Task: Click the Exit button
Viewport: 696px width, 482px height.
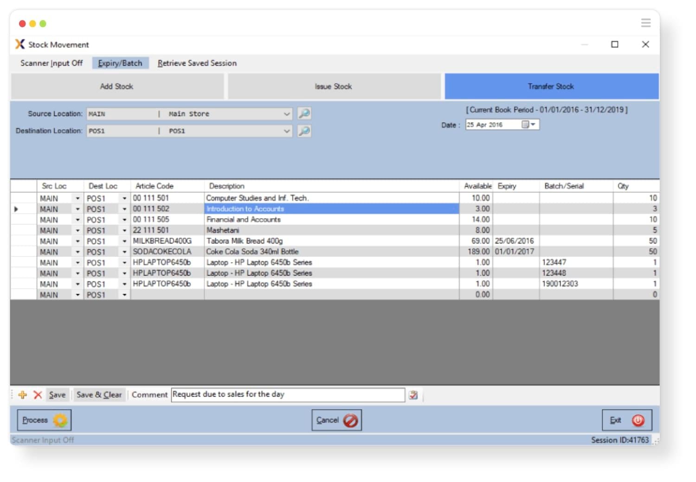Action: 627,420
